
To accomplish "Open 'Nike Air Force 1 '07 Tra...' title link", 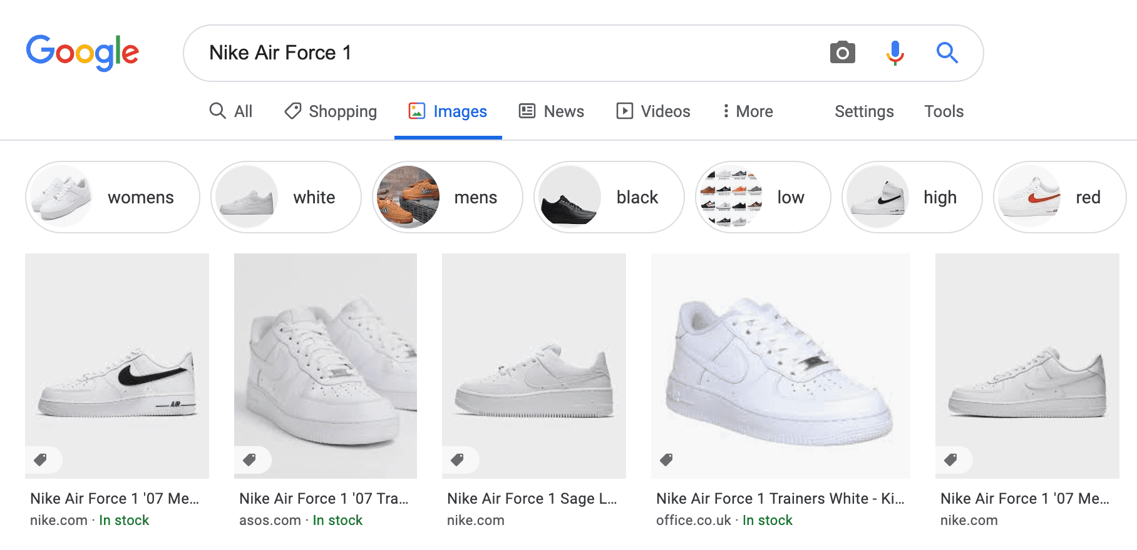I will point(324,499).
